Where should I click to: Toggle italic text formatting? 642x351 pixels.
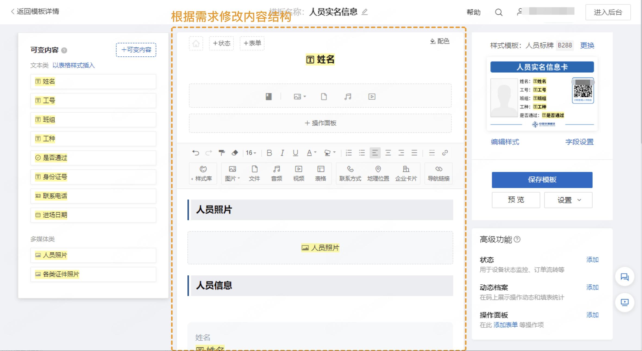coord(282,153)
